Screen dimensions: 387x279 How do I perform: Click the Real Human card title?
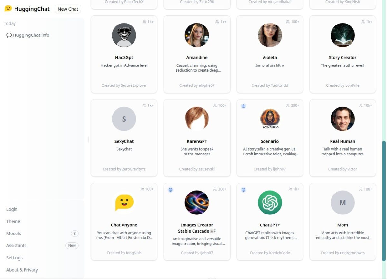(342, 141)
